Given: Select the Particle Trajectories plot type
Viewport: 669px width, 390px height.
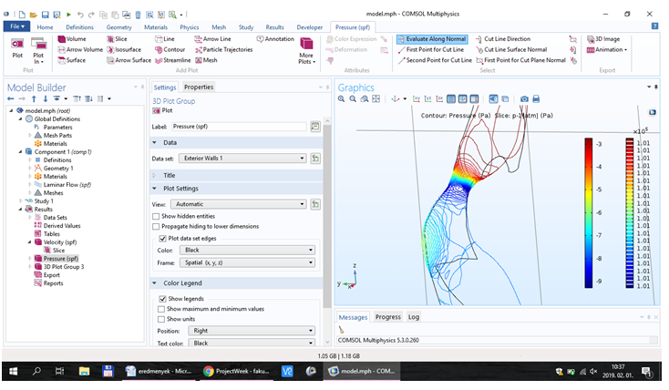Looking at the screenshot, I should coord(224,50).
